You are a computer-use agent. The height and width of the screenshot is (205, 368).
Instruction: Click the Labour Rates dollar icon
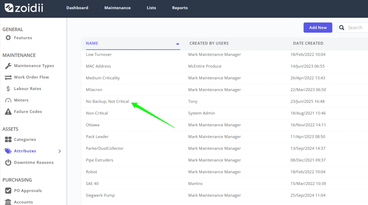click(8, 89)
